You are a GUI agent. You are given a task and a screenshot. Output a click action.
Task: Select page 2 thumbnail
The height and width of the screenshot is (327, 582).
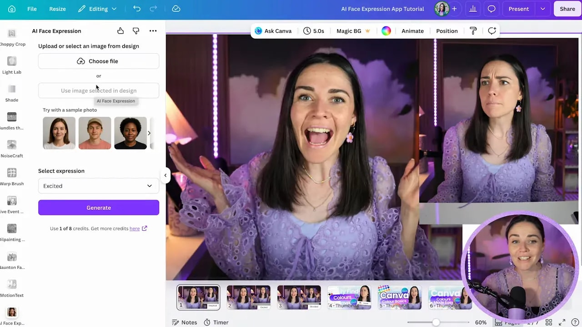(249, 297)
